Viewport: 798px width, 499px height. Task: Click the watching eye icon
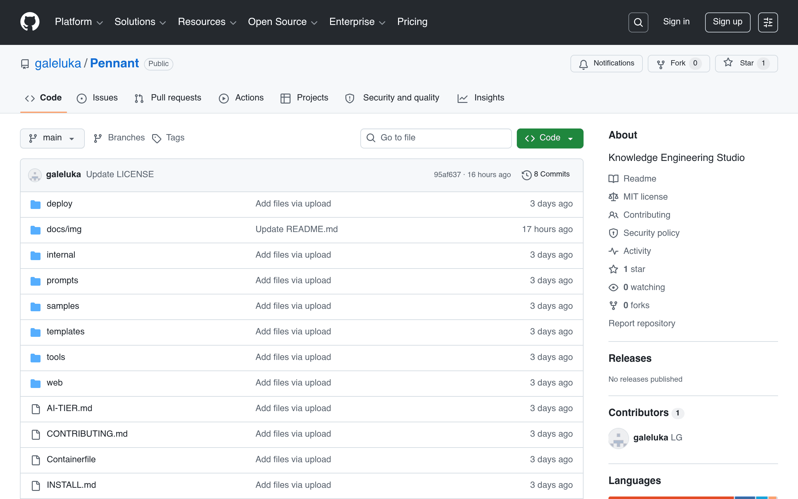click(x=613, y=288)
